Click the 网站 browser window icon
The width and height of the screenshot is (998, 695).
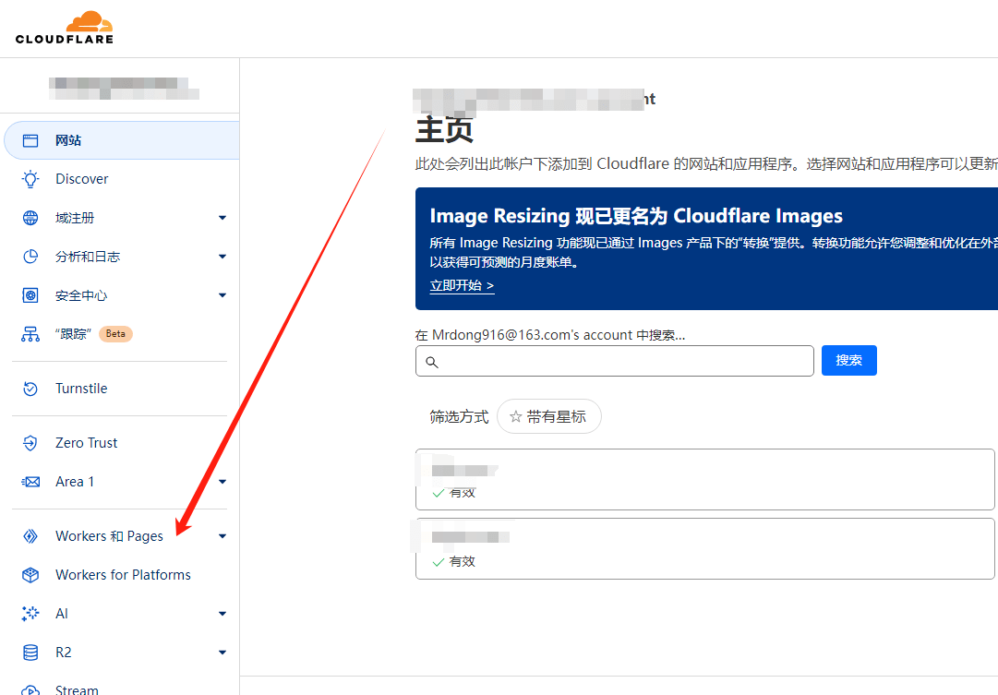tap(30, 140)
